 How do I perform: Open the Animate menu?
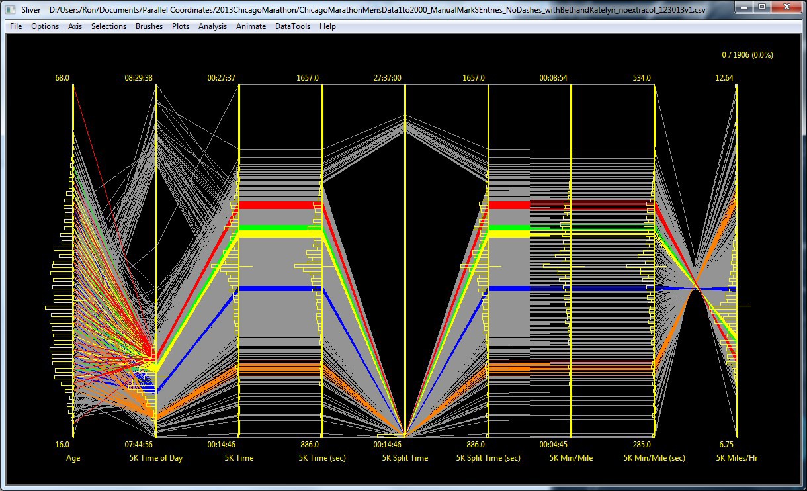[251, 26]
